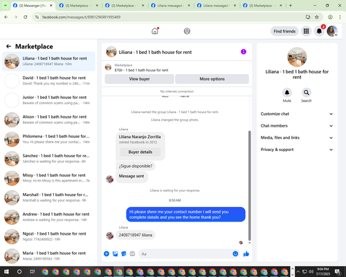Open the Facebook menu grid icon
Screen dimensions: 346x277
(306, 31)
